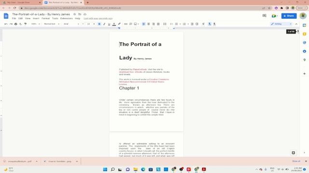This screenshot has width=309, height=173.
Task: Open the View menu
Action: pyautogui.click(x=28, y=18)
